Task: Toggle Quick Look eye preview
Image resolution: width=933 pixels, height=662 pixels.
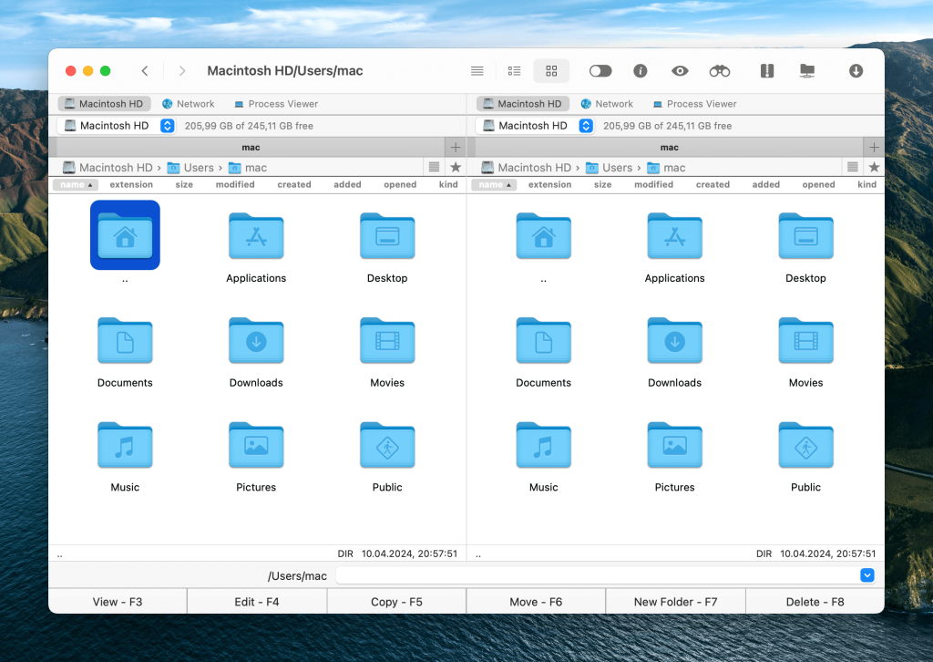Action: pyautogui.click(x=680, y=71)
